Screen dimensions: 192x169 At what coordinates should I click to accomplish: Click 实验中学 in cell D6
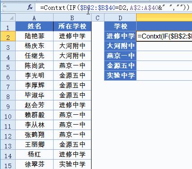tap(120, 76)
